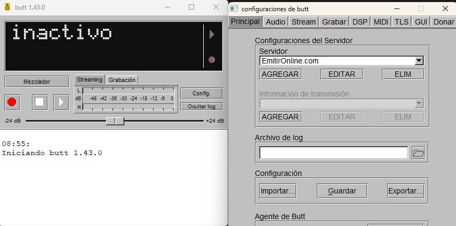The height and width of the screenshot is (226, 456).
Task: Select the Grabación meter tab
Action: (x=122, y=80)
